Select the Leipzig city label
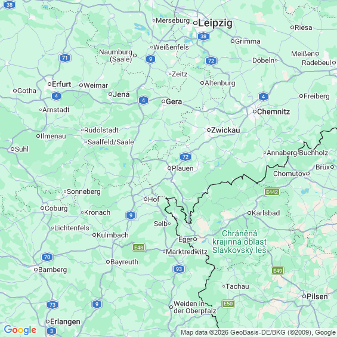This screenshot has height=337, width=337. [215, 23]
